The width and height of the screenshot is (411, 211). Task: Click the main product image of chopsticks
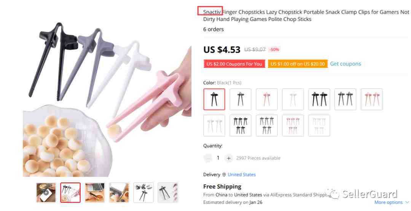(107, 99)
